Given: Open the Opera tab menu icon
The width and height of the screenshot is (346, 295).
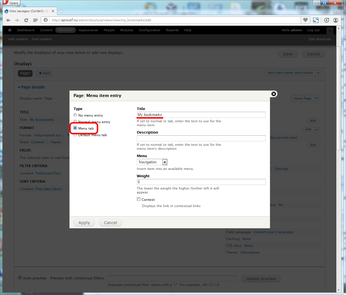Looking at the screenshot, I should [x=336, y=11].
